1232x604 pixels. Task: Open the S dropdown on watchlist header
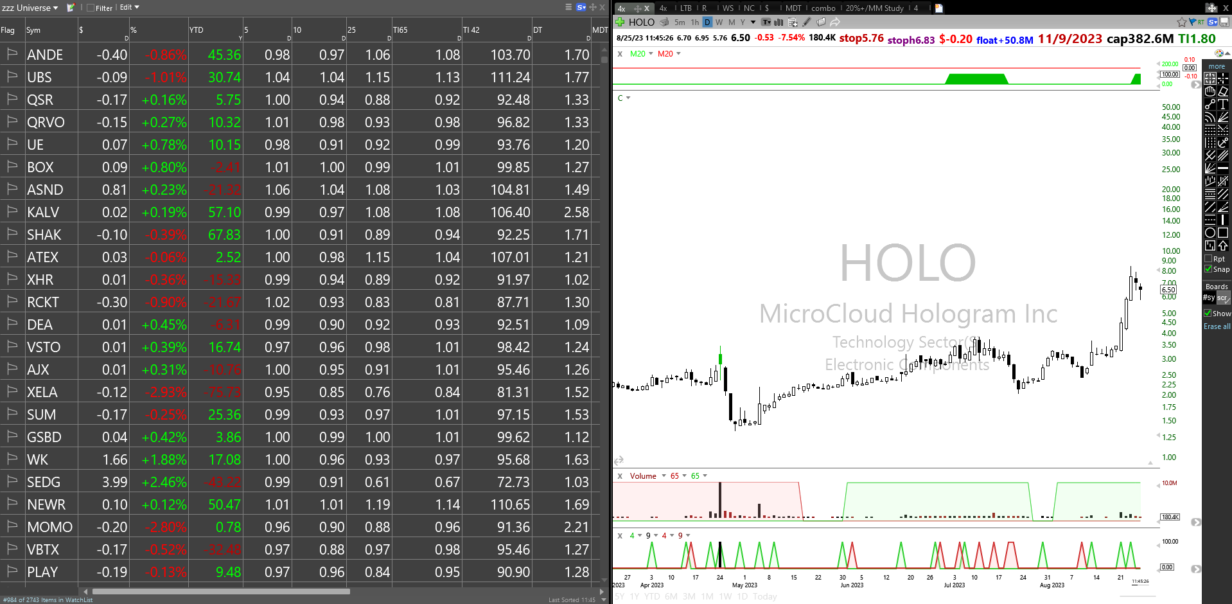(581, 7)
